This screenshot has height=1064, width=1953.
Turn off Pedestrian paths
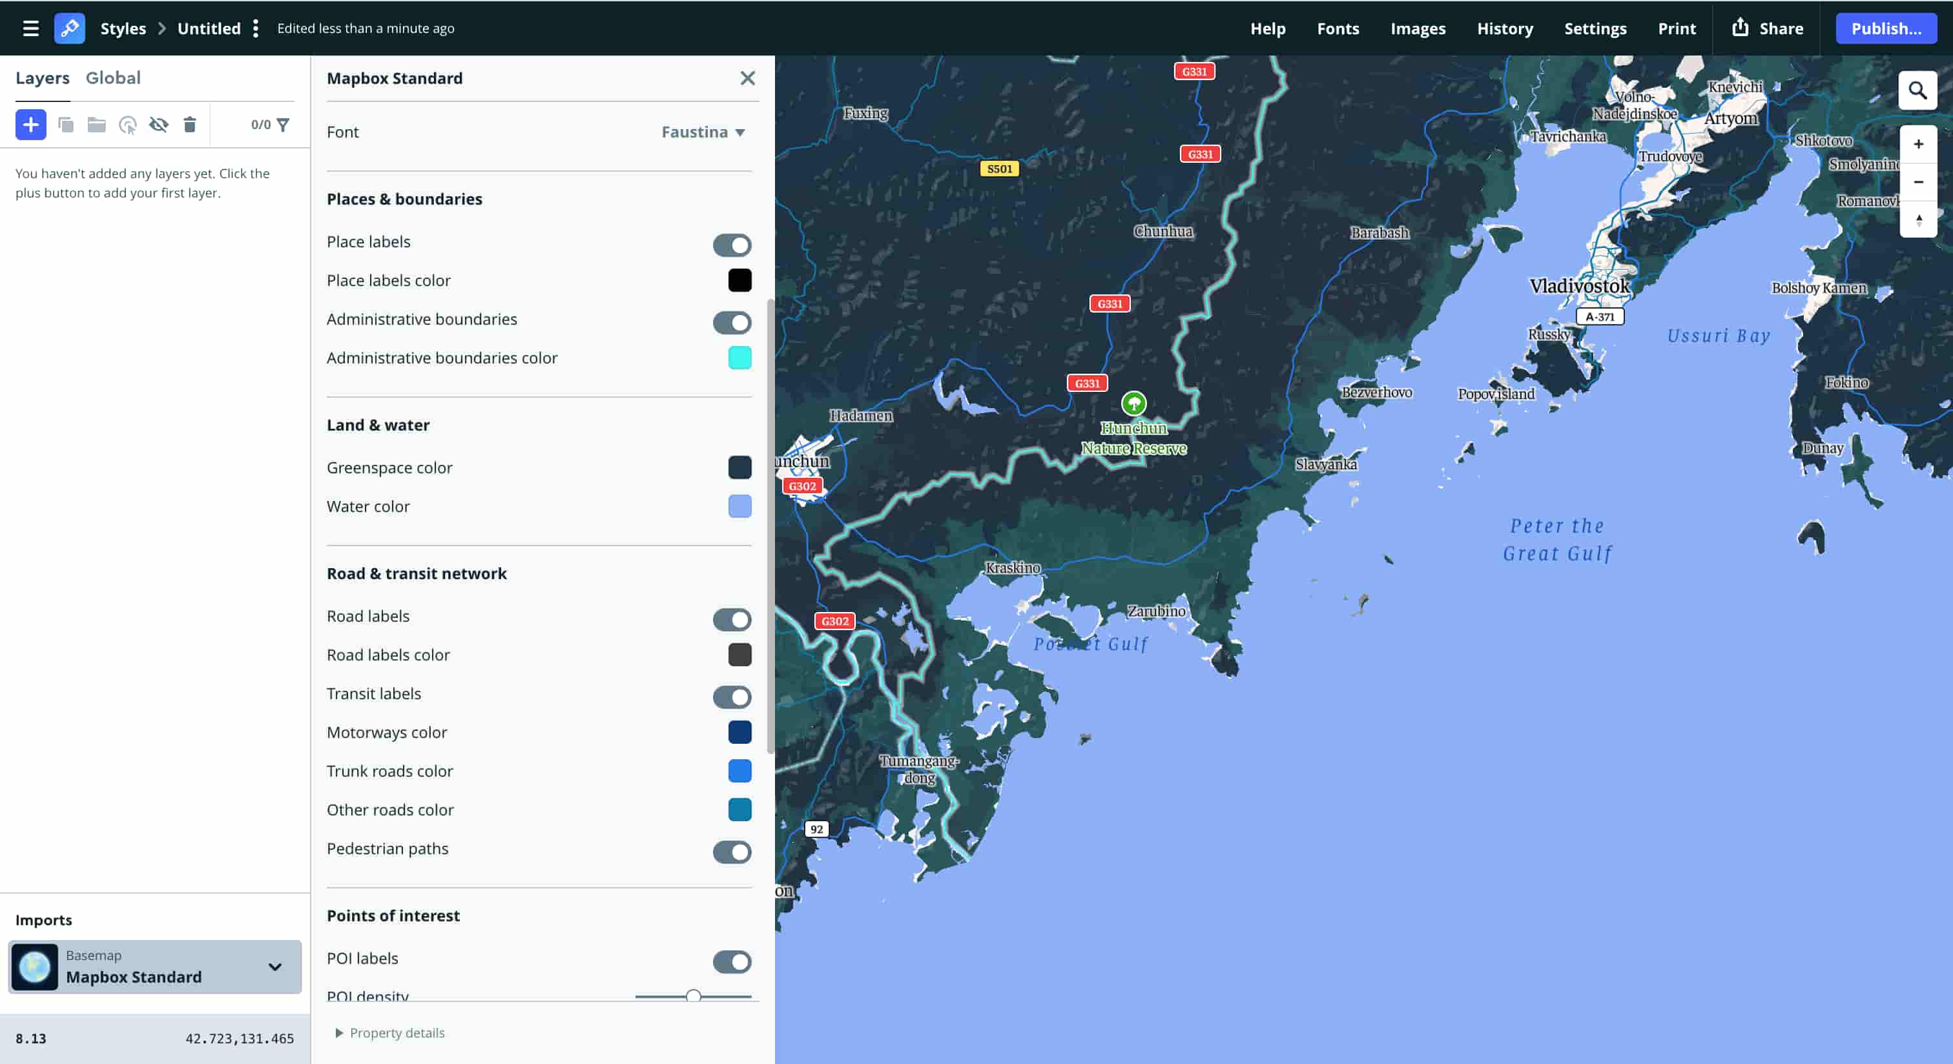point(732,853)
